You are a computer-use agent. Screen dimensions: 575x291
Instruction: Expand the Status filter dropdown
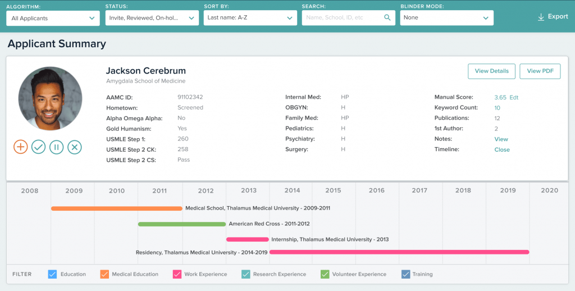click(152, 18)
